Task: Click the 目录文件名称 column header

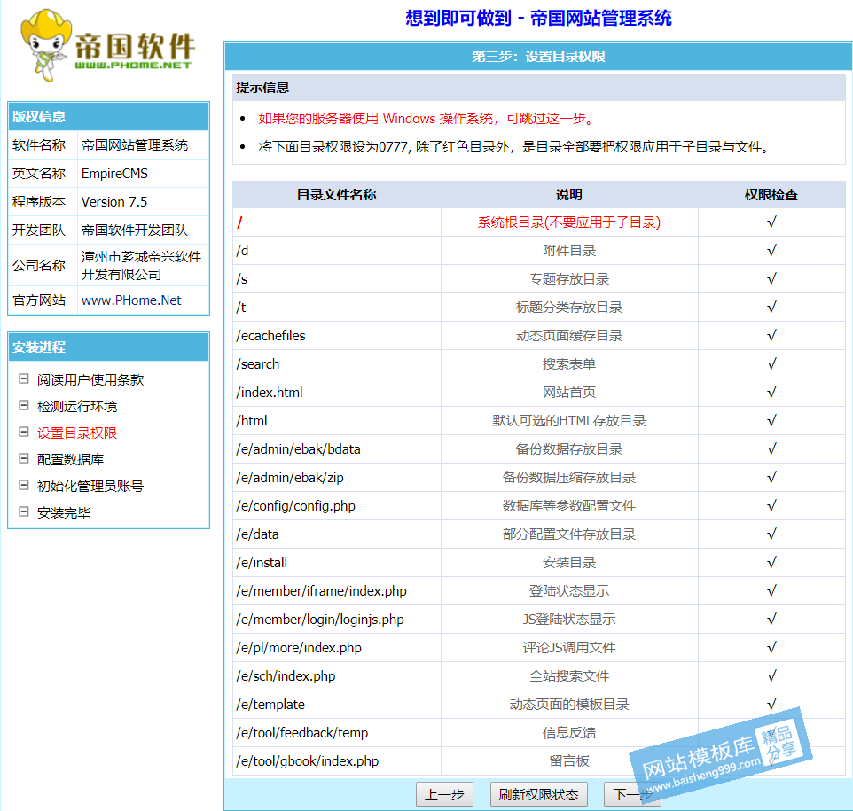Action: (x=337, y=195)
